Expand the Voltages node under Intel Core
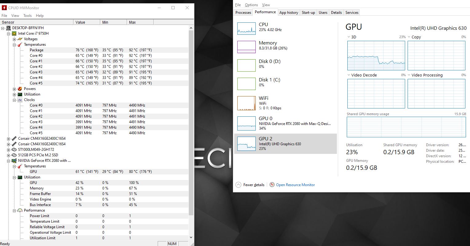470x246 pixels. coord(14,39)
